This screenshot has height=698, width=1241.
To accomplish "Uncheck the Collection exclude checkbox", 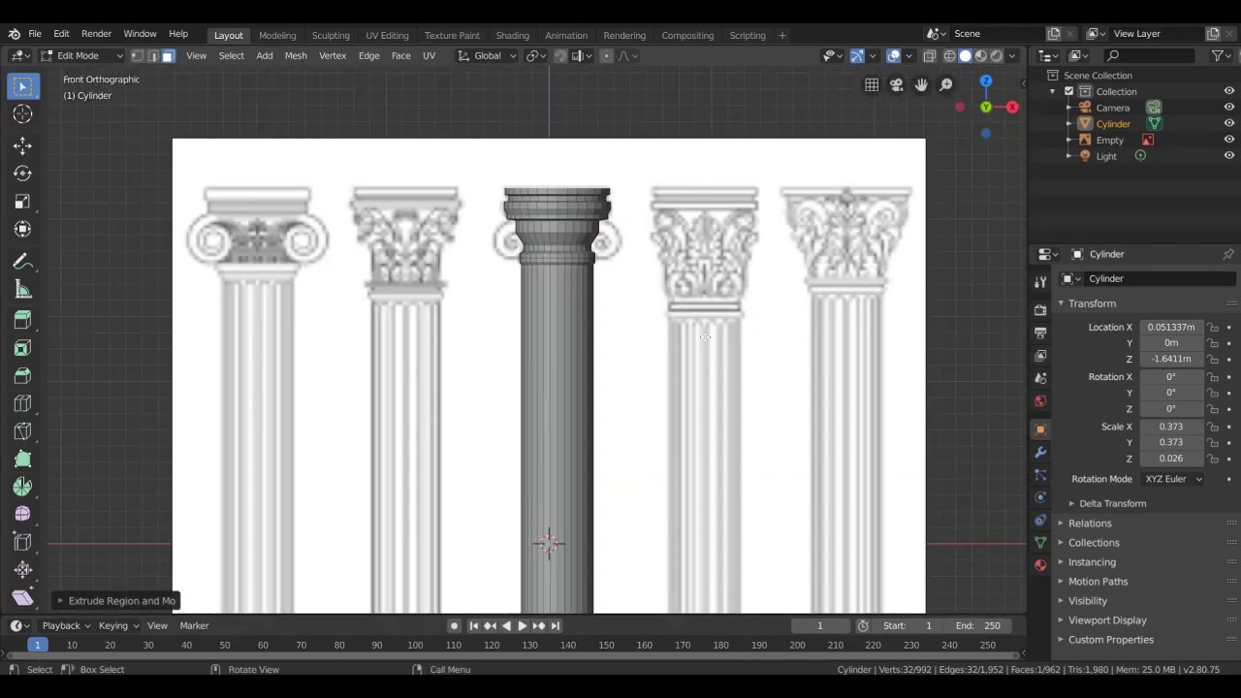I will (x=1069, y=91).
